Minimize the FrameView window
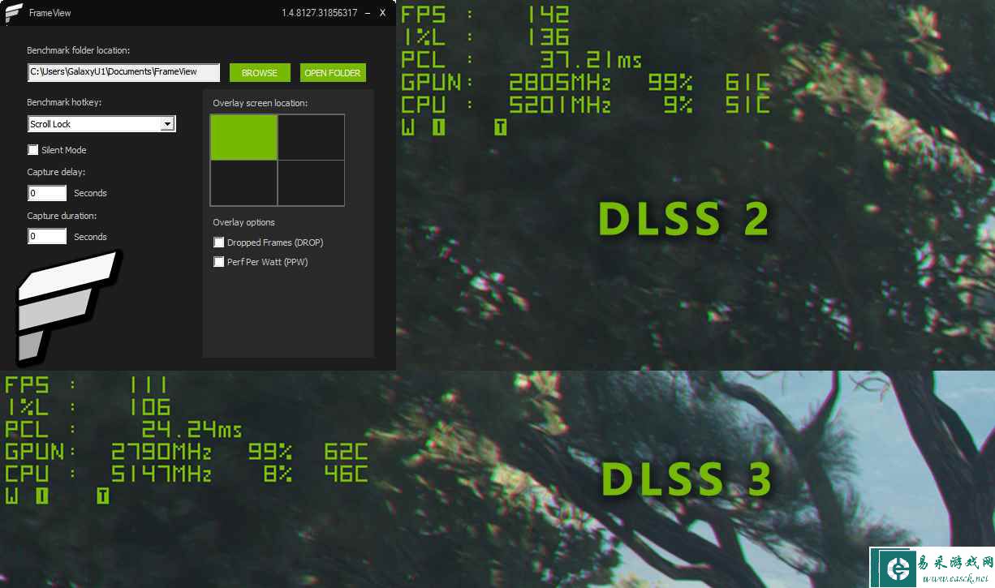Viewport: 995px width, 588px height. (368, 13)
